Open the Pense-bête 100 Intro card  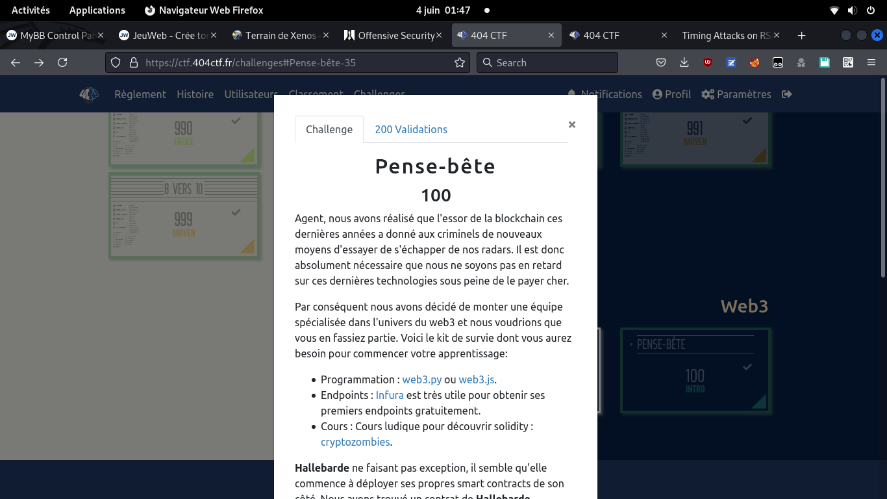pos(695,370)
